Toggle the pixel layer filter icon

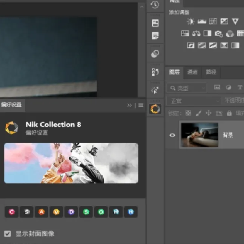pos(217,87)
